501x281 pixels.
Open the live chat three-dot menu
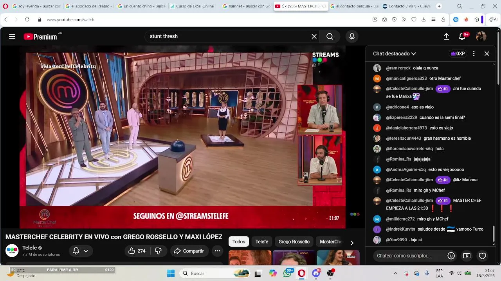(x=474, y=53)
